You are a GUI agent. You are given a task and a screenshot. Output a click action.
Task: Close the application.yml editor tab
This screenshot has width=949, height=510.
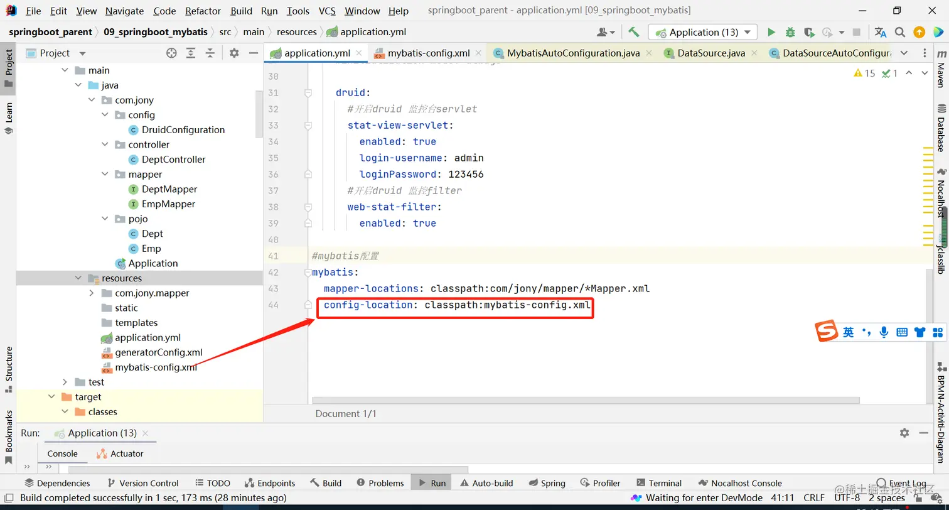pos(359,53)
